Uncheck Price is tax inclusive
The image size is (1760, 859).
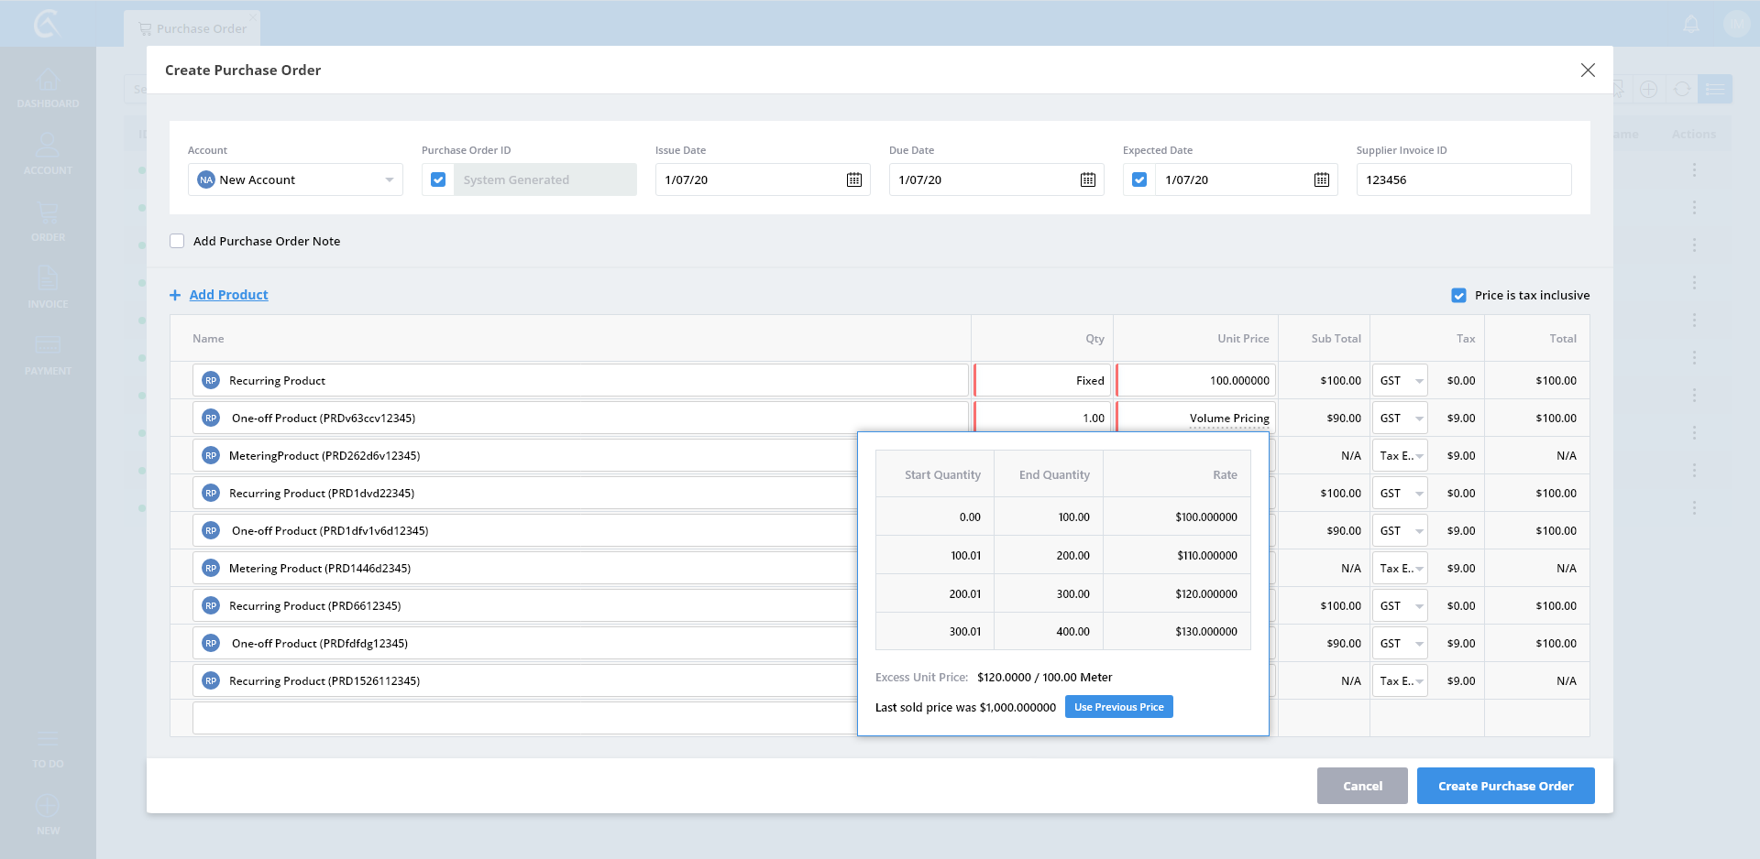point(1458,295)
